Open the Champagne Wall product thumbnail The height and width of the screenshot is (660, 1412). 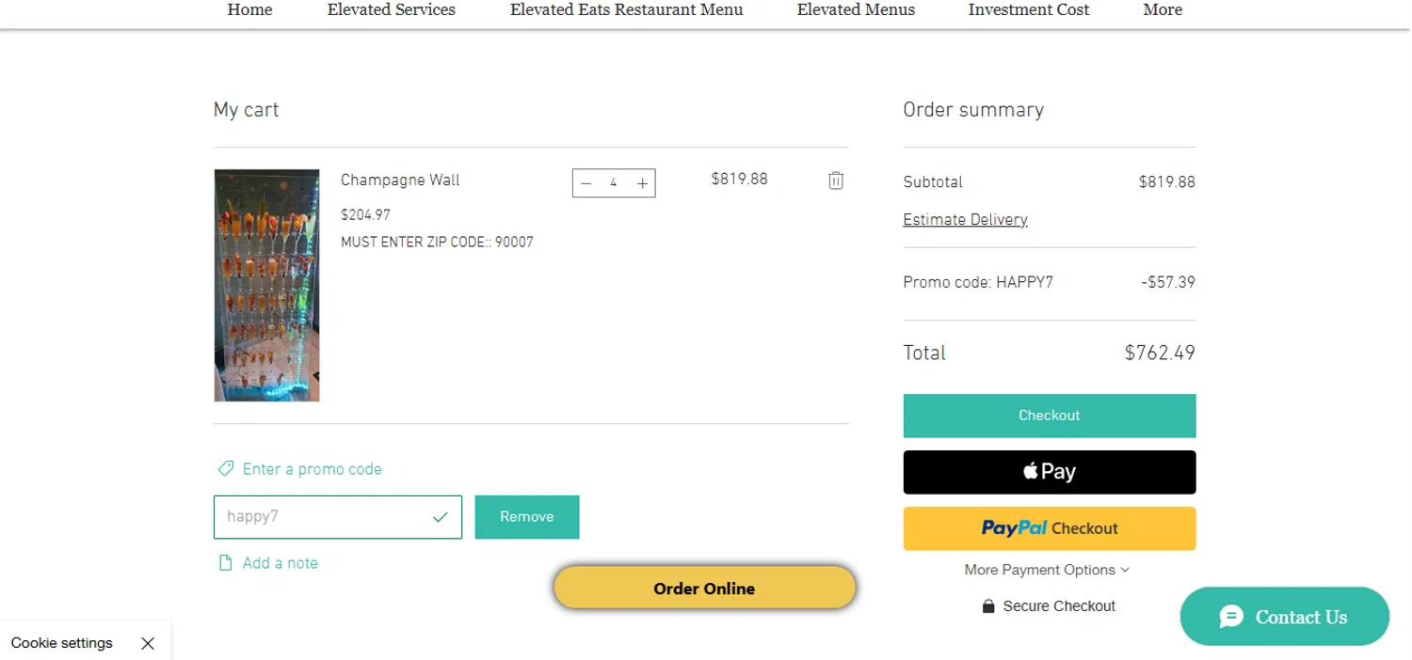(x=266, y=286)
